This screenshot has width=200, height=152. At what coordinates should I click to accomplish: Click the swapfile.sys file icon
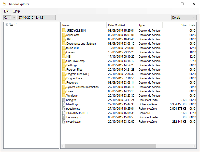coord(64,122)
